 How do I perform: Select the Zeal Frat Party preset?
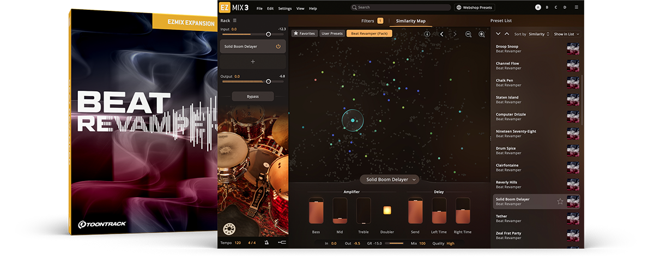(x=536, y=235)
